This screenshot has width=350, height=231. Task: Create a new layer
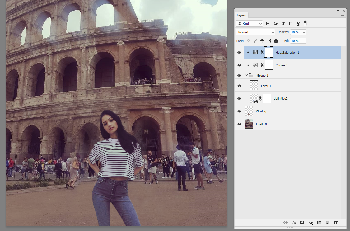327,222
